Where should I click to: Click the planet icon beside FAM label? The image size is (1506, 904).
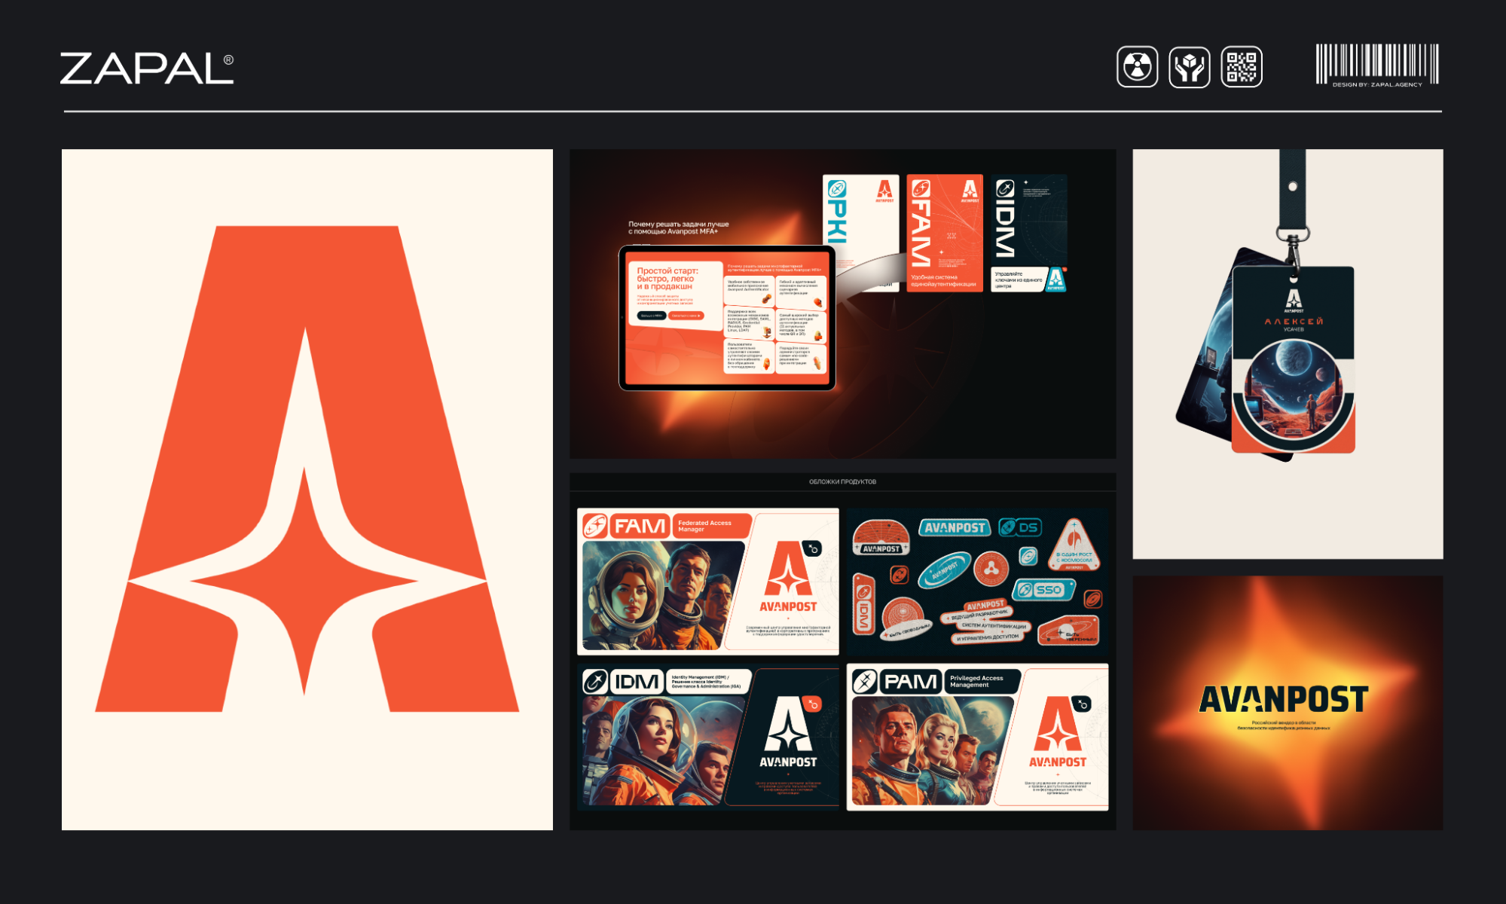595,526
